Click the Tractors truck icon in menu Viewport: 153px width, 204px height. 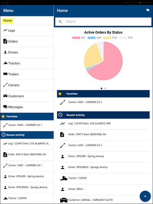(x=5, y=63)
